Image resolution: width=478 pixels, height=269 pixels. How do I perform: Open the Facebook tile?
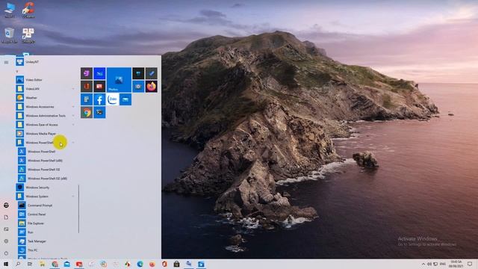(x=99, y=99)
